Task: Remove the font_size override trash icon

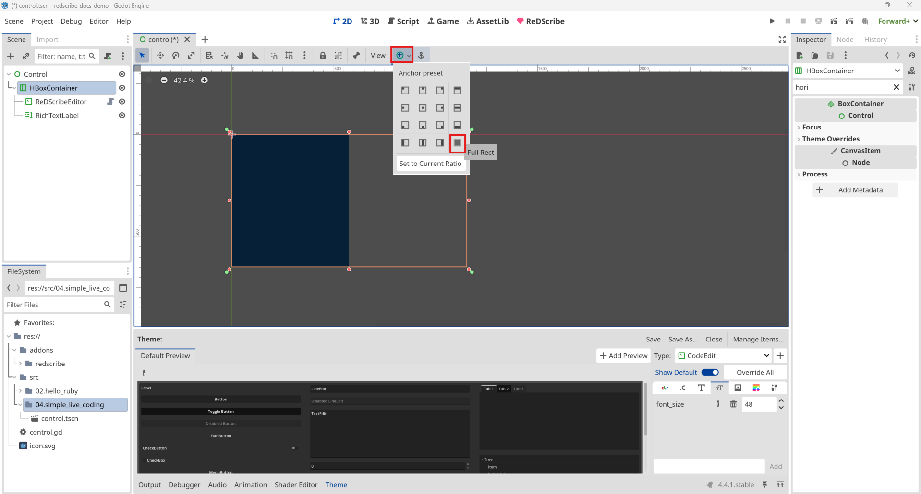Action: 733,404
